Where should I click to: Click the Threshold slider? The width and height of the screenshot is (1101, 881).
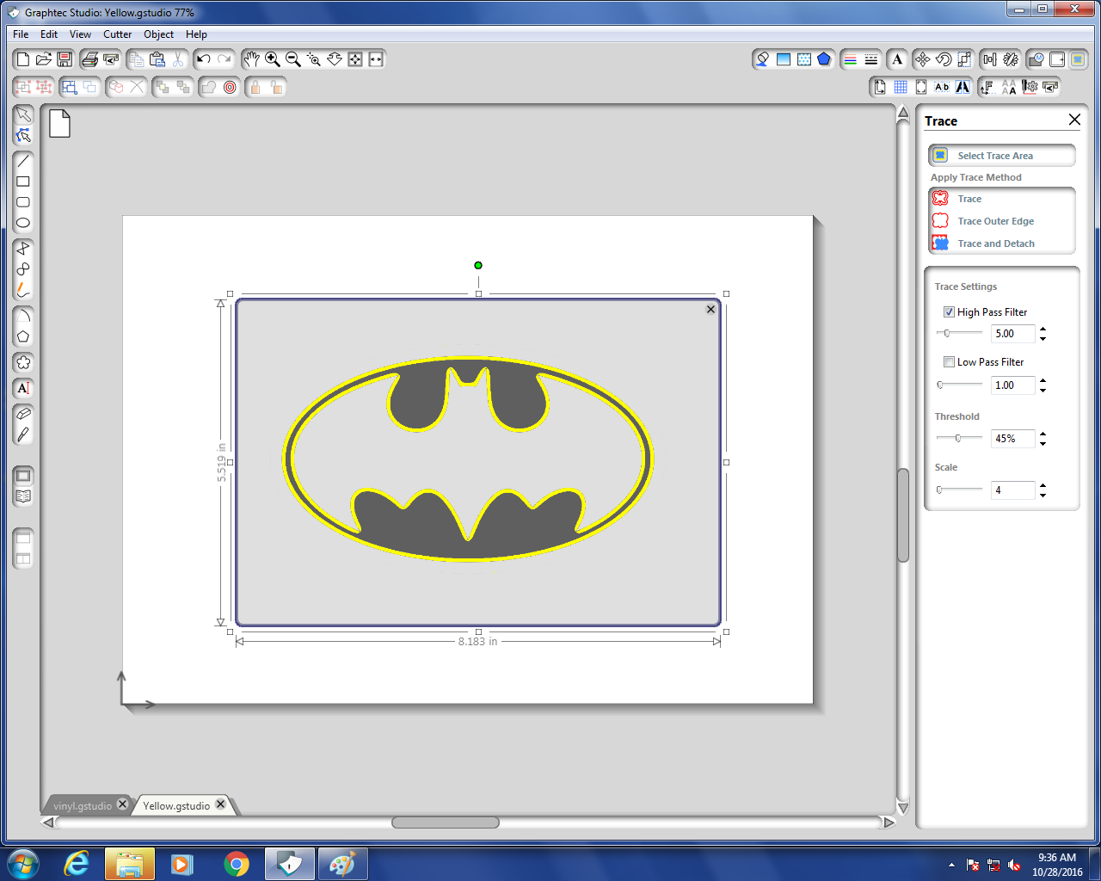(x=959, y=438)
